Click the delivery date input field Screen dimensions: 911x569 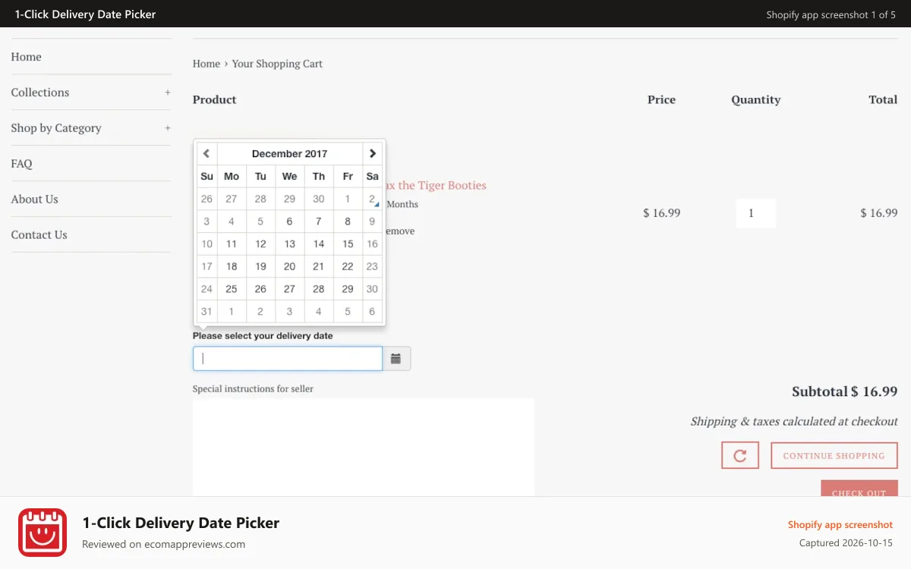[x=288, y=359]
